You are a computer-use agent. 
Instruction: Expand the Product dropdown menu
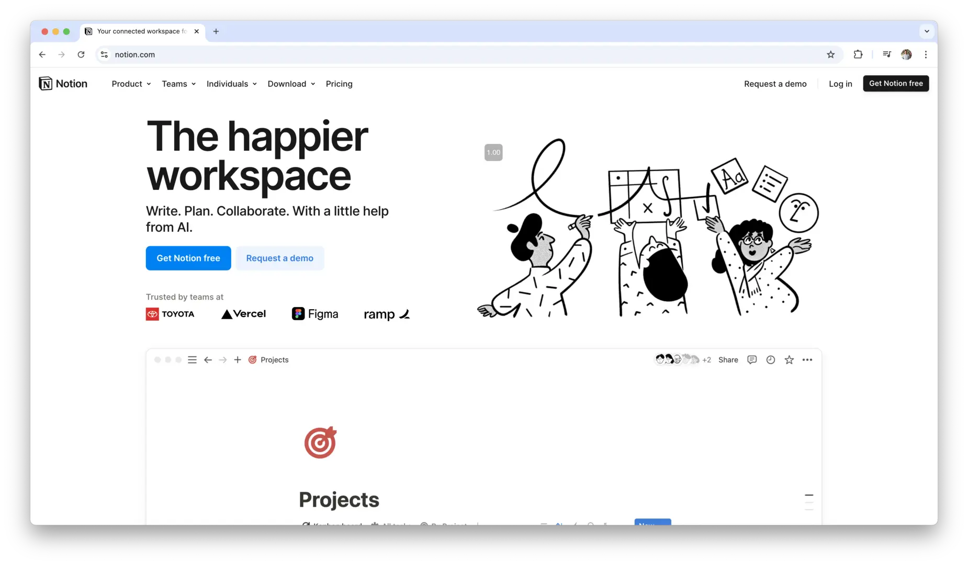click(131, 84)
